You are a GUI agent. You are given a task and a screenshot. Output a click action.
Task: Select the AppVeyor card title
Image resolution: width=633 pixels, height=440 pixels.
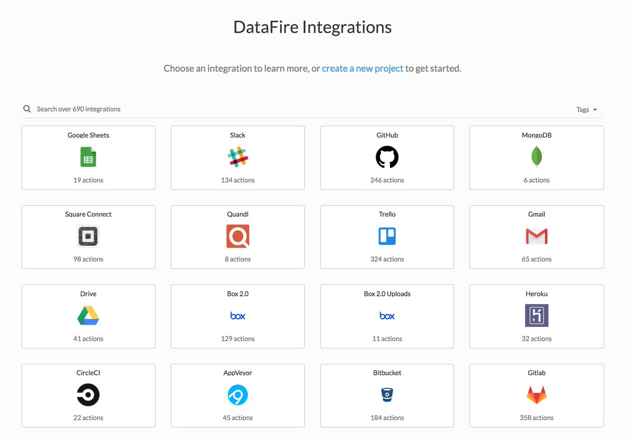[x=238, y=373]
